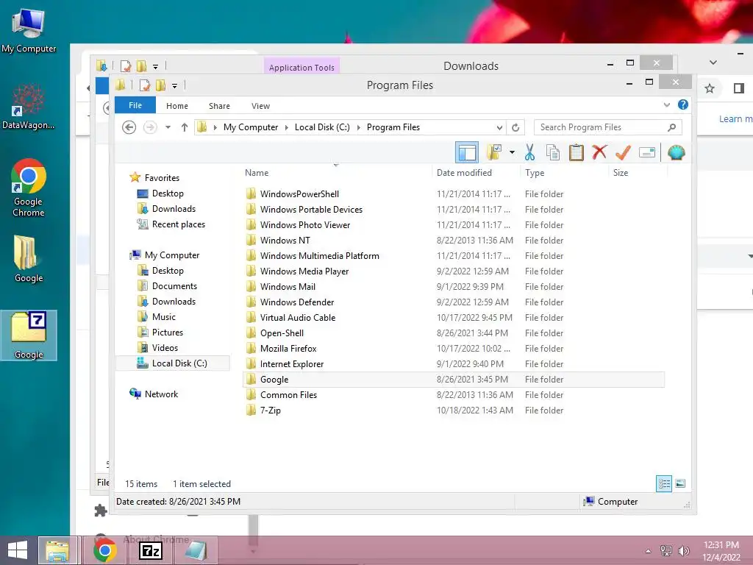Select Favorites in the navigation pane

tap(161, 178)
